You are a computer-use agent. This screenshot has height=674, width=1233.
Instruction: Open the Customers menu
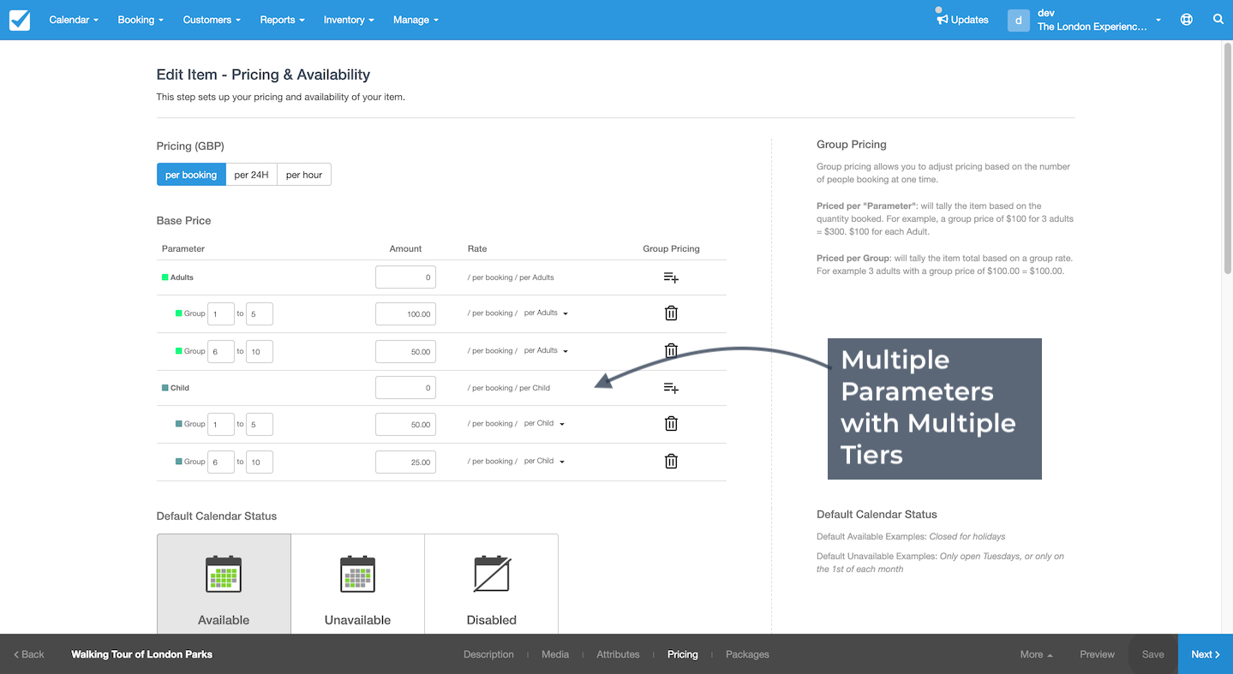(x=212, y=20)
